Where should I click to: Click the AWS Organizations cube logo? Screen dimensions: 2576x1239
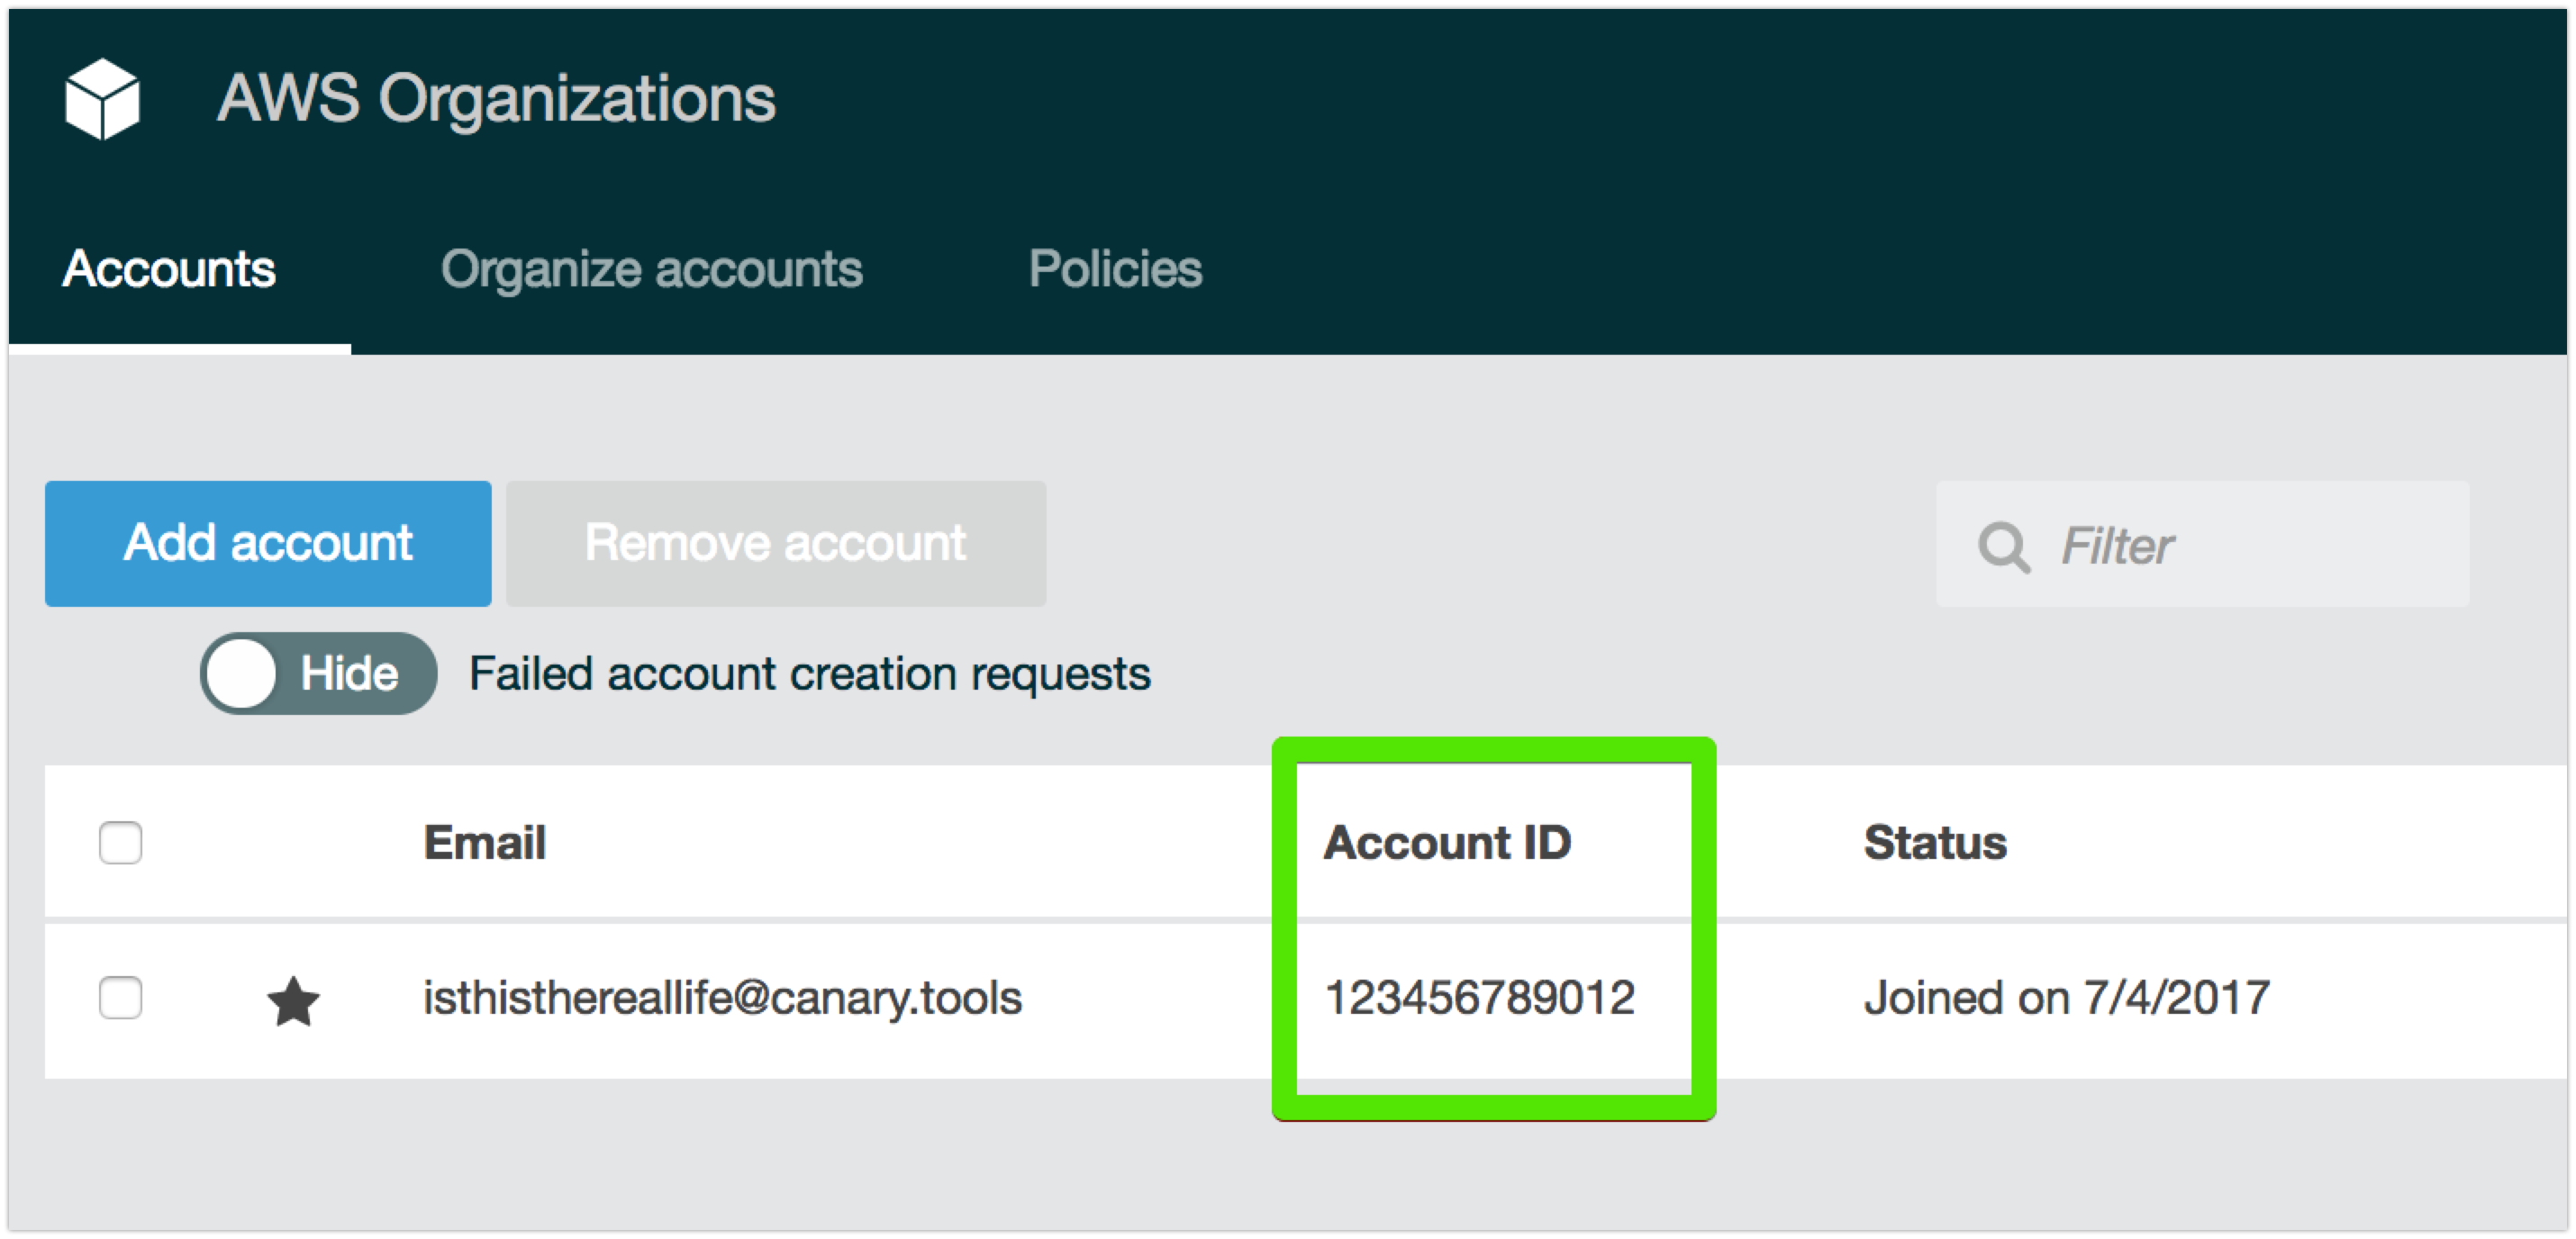pyautogui.click(x=102, y=98)
